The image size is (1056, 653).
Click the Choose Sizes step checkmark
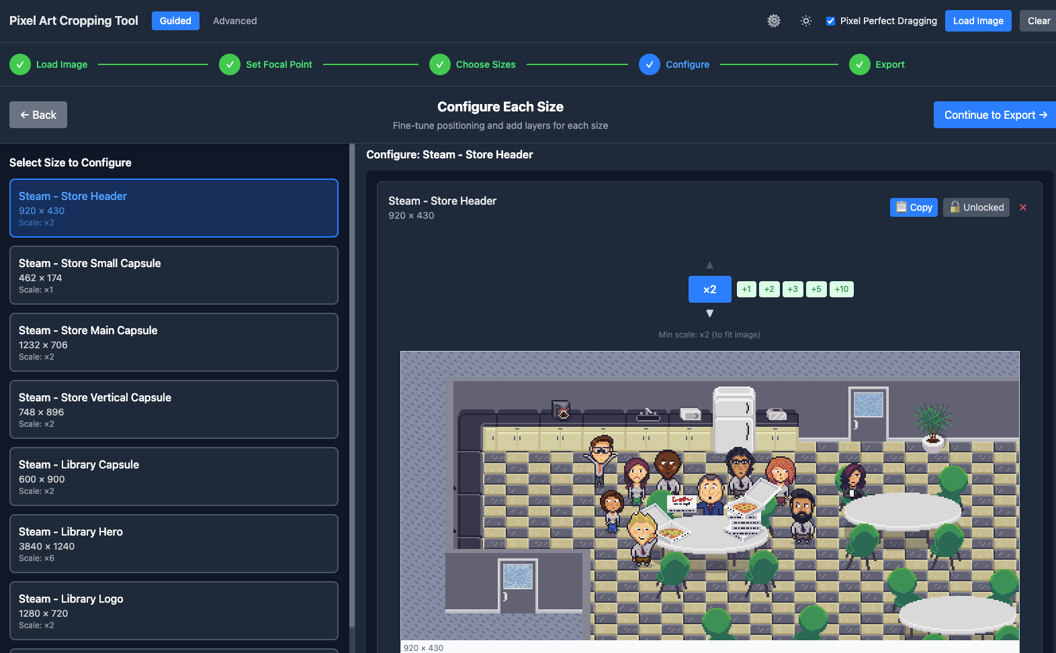tap(440, 64)
